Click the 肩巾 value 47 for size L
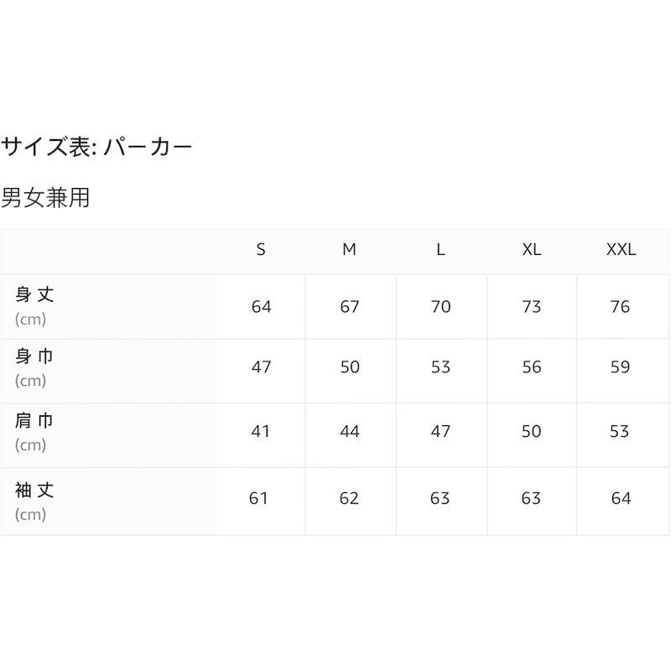 440,431
